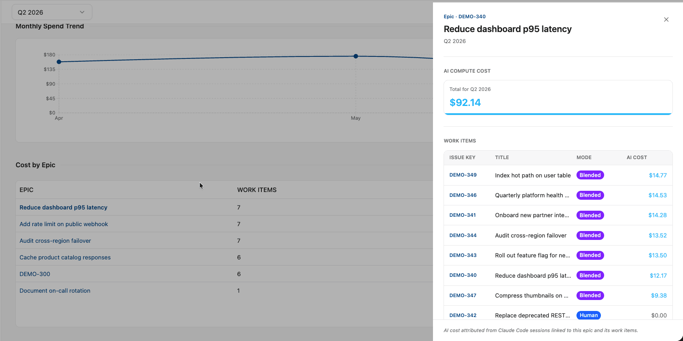
Task: Select the April data point on spend chart
Action: [x=59, y=62]
